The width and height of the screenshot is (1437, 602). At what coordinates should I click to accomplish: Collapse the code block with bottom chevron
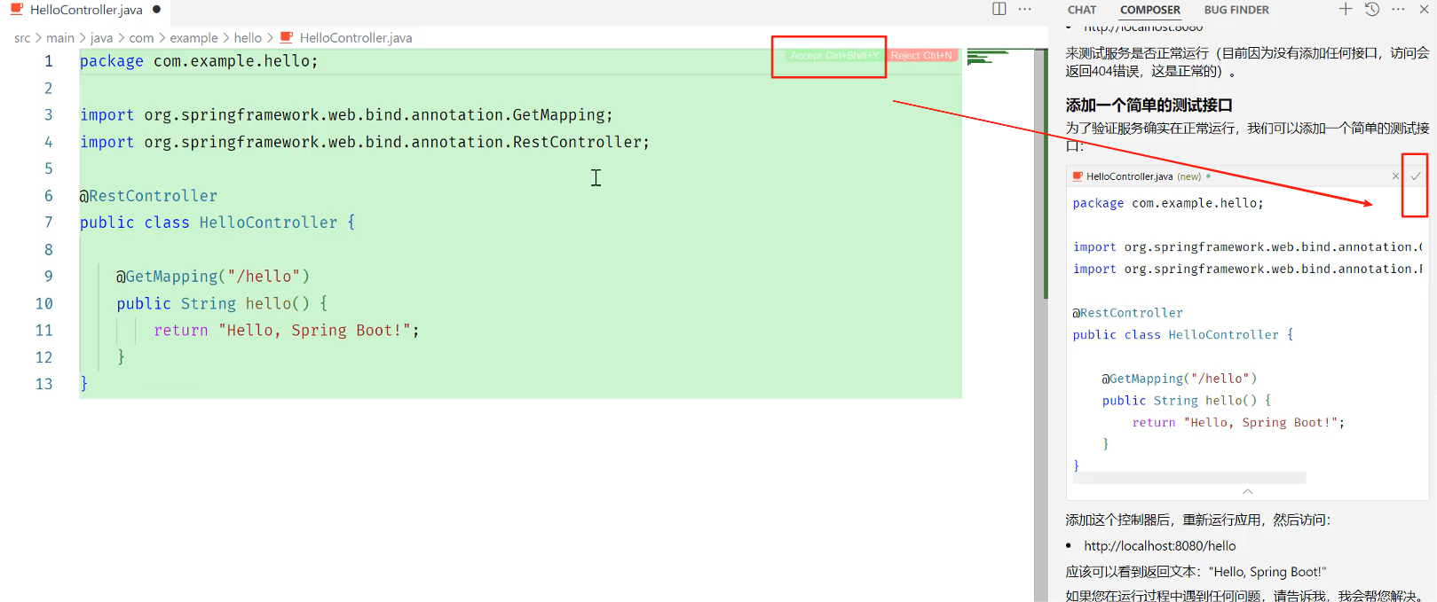[x=1248, y=491]
